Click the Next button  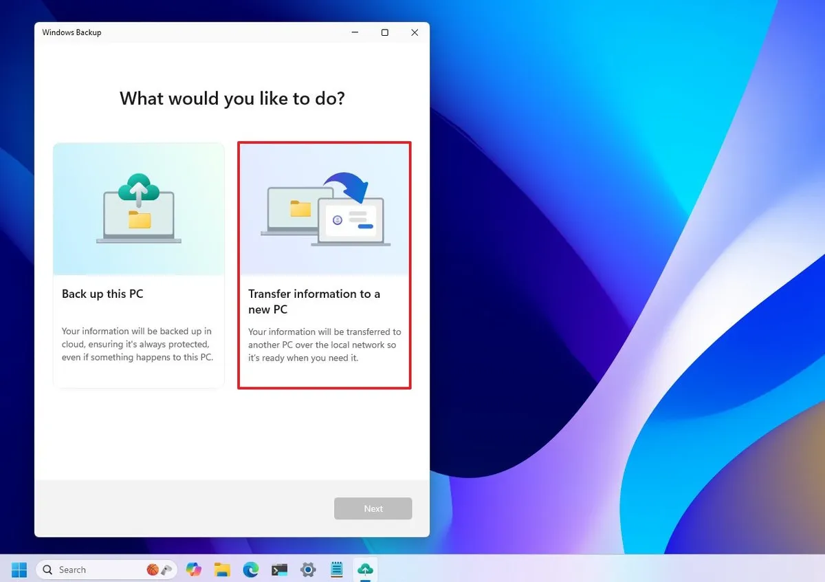click(373, 508)
